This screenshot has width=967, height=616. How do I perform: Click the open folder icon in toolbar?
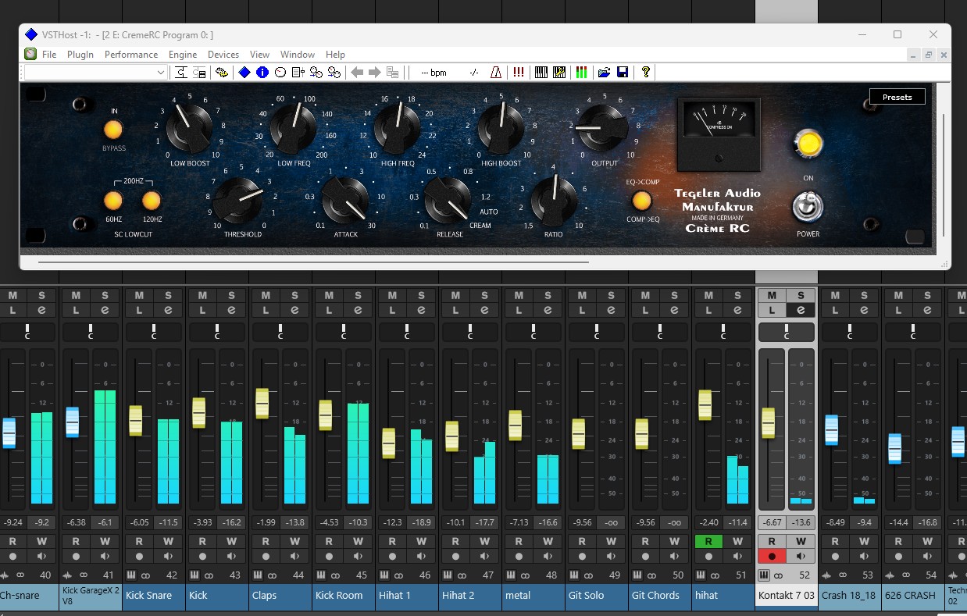tap(605, 73)
